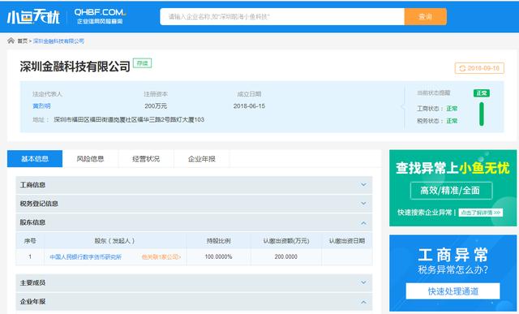This screenshot has height=314, width=519.
Task: Click the 200.0000 subscribed capital cell
Action: coord(286,256)
